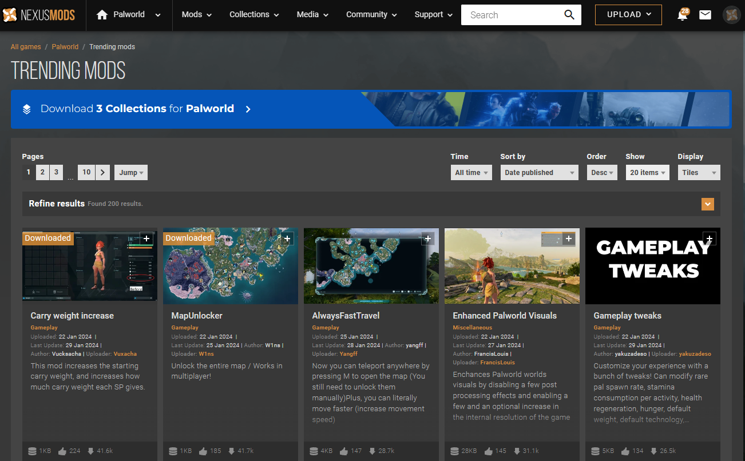Open the Mods menu
The image size is (745, 461).
click(196, 15)
